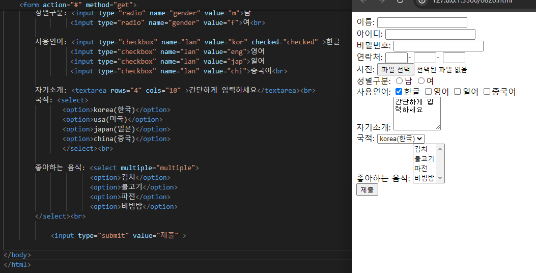Select the 여 gender radio button
536x273 pixels.
coord(421,81)
